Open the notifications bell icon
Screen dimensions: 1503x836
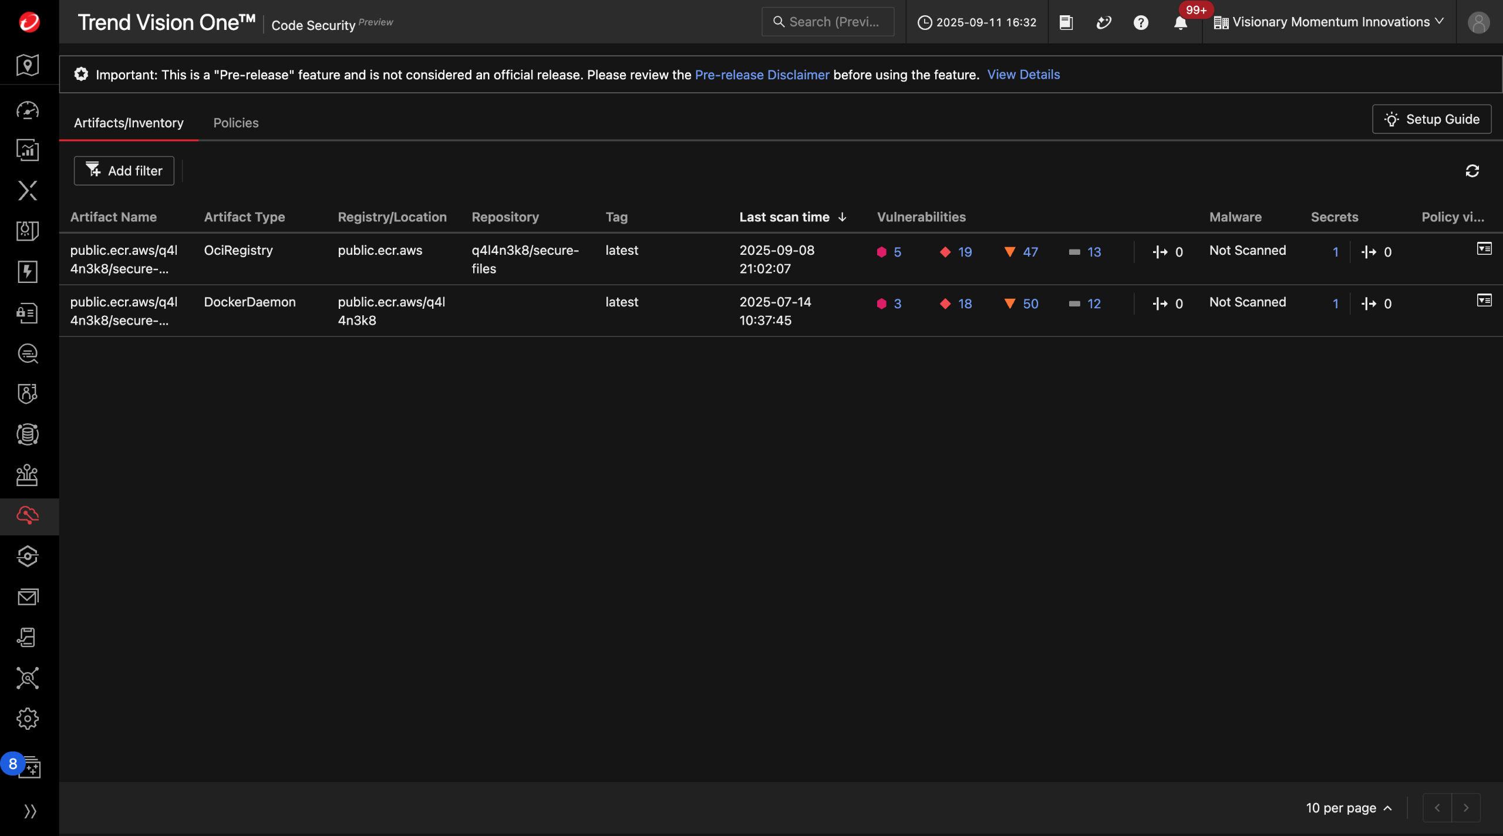(x=1180, y=22)
